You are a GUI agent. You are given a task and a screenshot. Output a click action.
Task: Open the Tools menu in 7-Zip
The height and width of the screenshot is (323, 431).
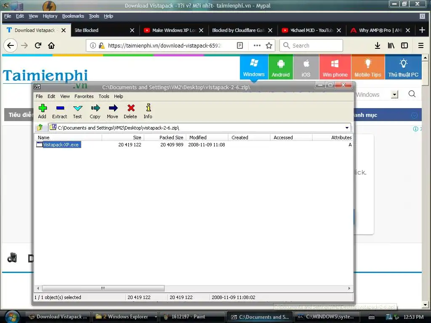104,96
